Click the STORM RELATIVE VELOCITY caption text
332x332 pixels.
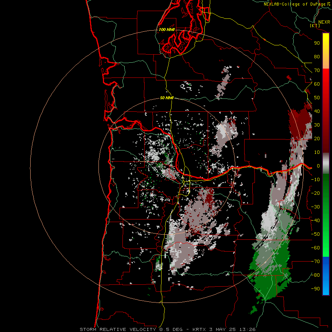tap(118, 329)
